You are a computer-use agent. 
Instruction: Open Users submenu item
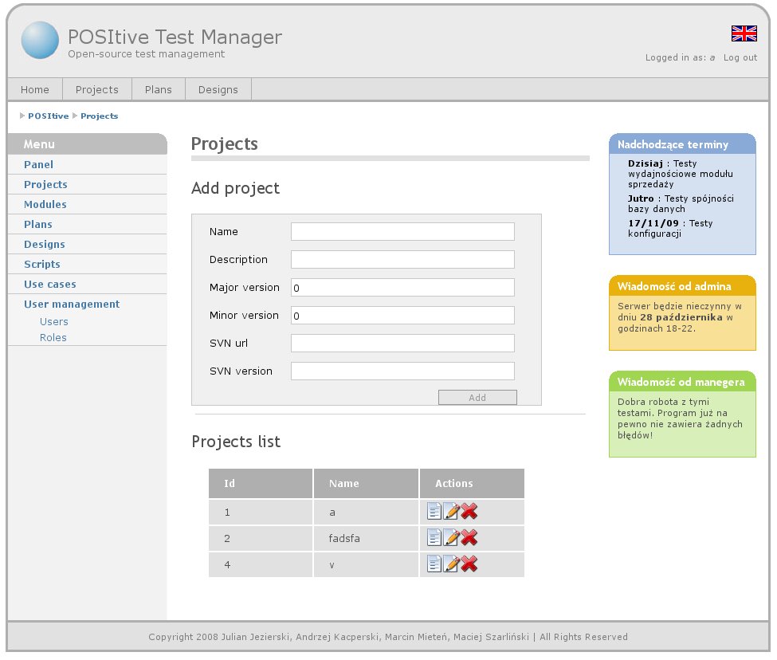tap(54, 321)
